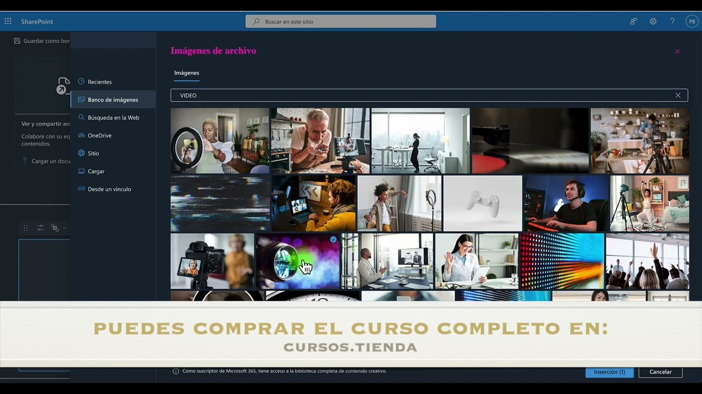Select the dancer with ring light image
Screen dimensions: 702x394
(399, 203)
